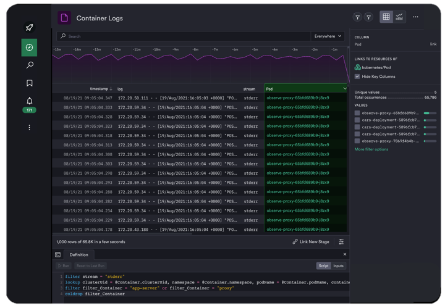Click the timestamp sort arrow
This screenshot has width=445, height=308.
[x=111, y=89]
